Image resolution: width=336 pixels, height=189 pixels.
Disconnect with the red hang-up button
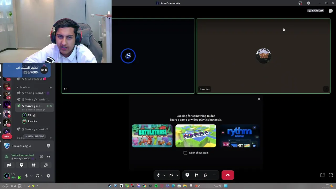coord(228,175)
